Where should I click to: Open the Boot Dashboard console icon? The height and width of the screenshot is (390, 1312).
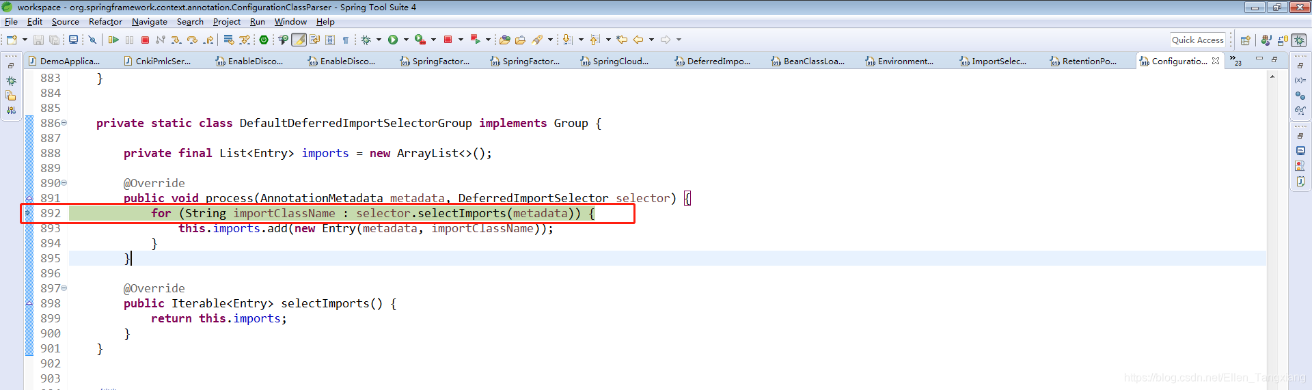(73, 40)
